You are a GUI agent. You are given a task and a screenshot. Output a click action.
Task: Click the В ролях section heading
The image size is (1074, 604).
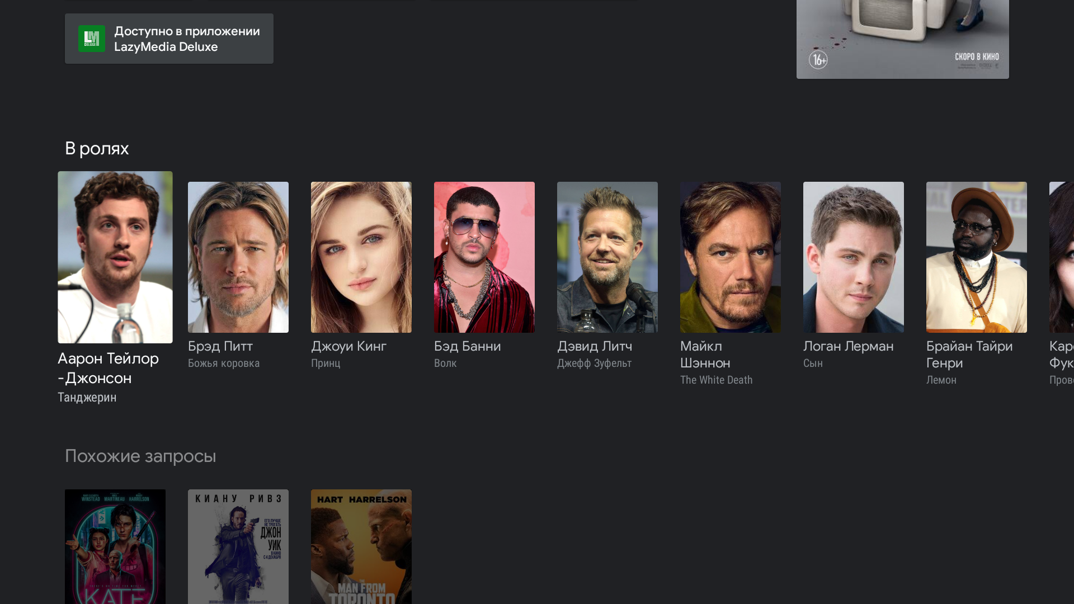pos(97,149)
